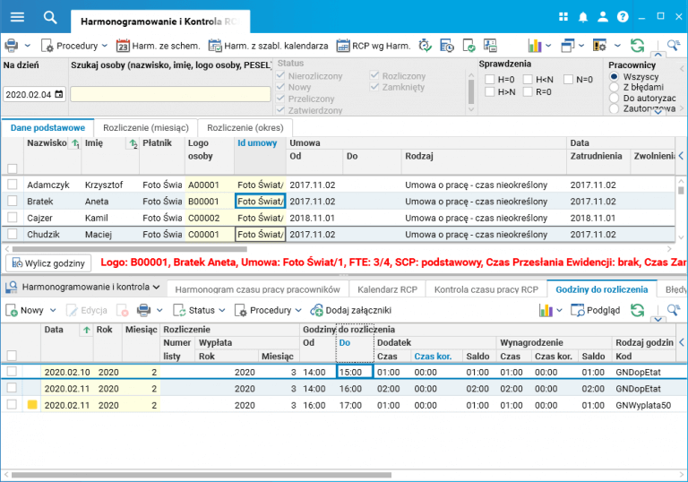Click the lower green refresh icon

click(637, 310)
